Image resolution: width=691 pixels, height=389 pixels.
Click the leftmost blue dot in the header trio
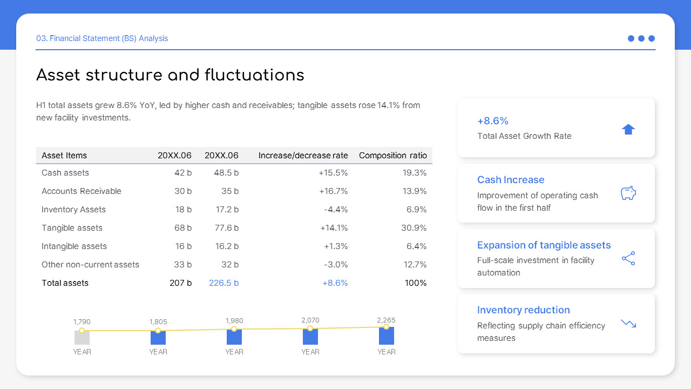tap(631, 38)
